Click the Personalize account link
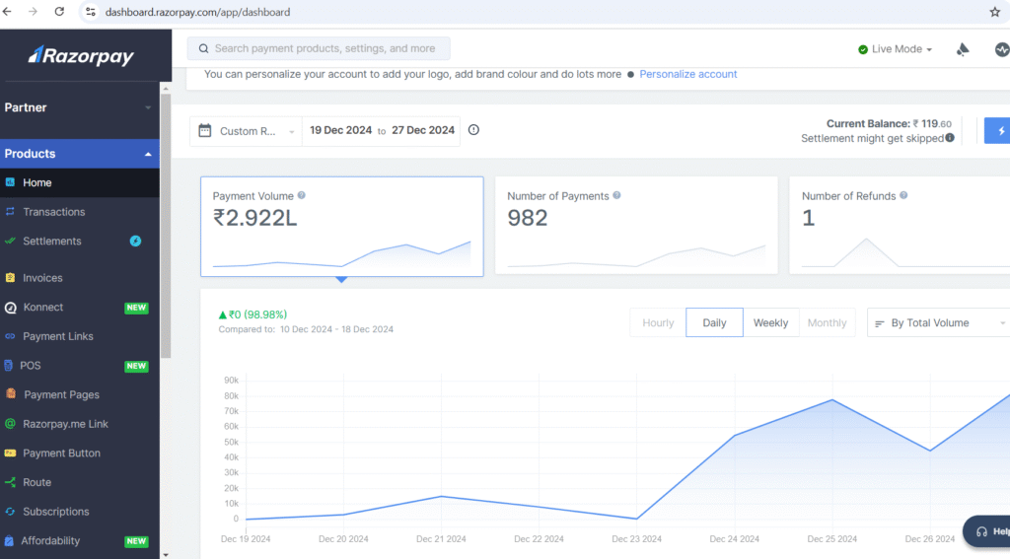The width and height of the screenshot is (1010, 559). tap(687, 74)
